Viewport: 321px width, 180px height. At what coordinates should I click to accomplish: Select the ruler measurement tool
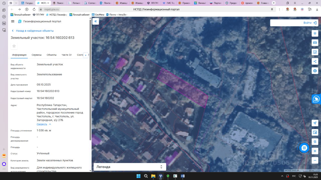click(315, 43)
